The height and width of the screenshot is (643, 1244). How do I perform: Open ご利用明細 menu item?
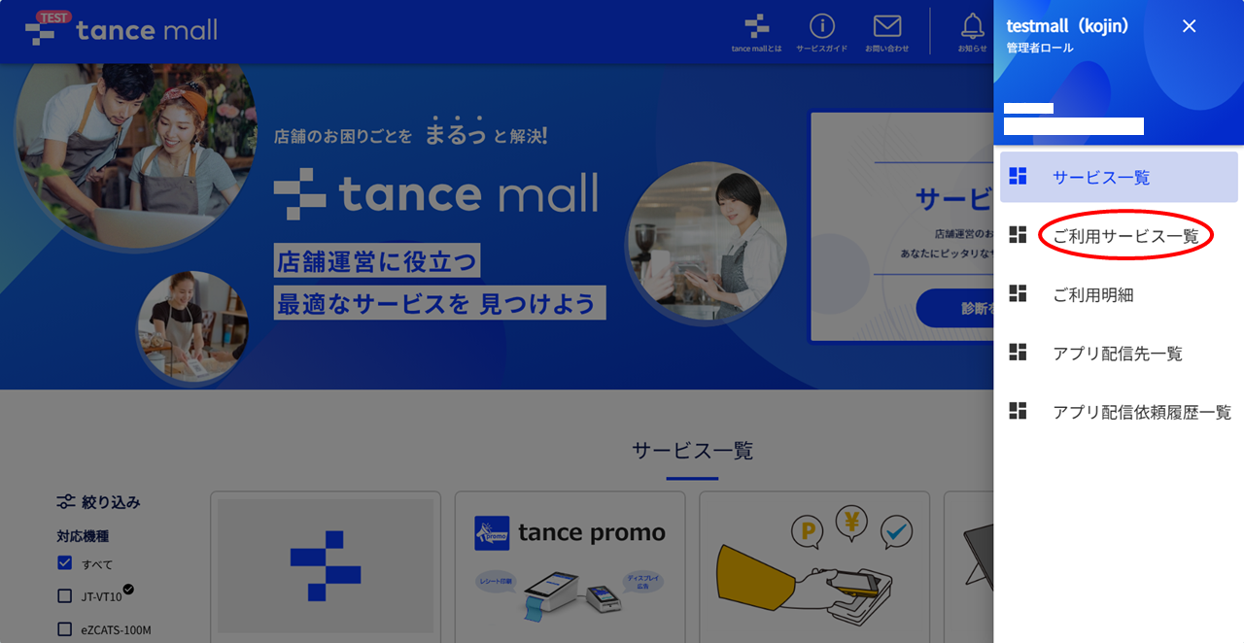pyautogui.click(x=1119, y=294)
